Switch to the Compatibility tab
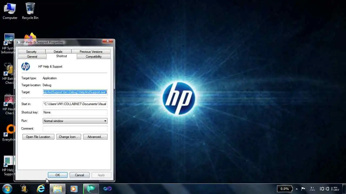 click(94, 56)
